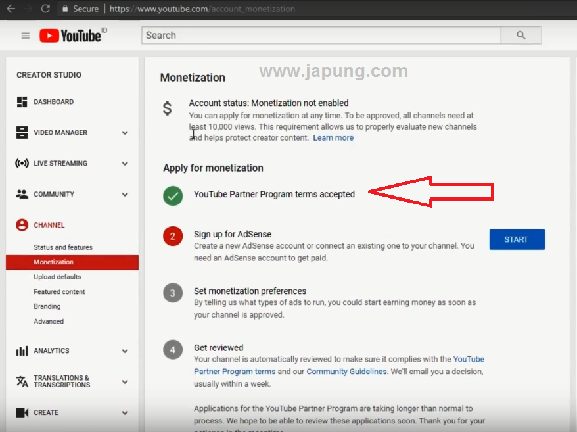Expand the Live Streaming section chevron
The height and width of the screenshot is (432, 577).
pos(125,164)
